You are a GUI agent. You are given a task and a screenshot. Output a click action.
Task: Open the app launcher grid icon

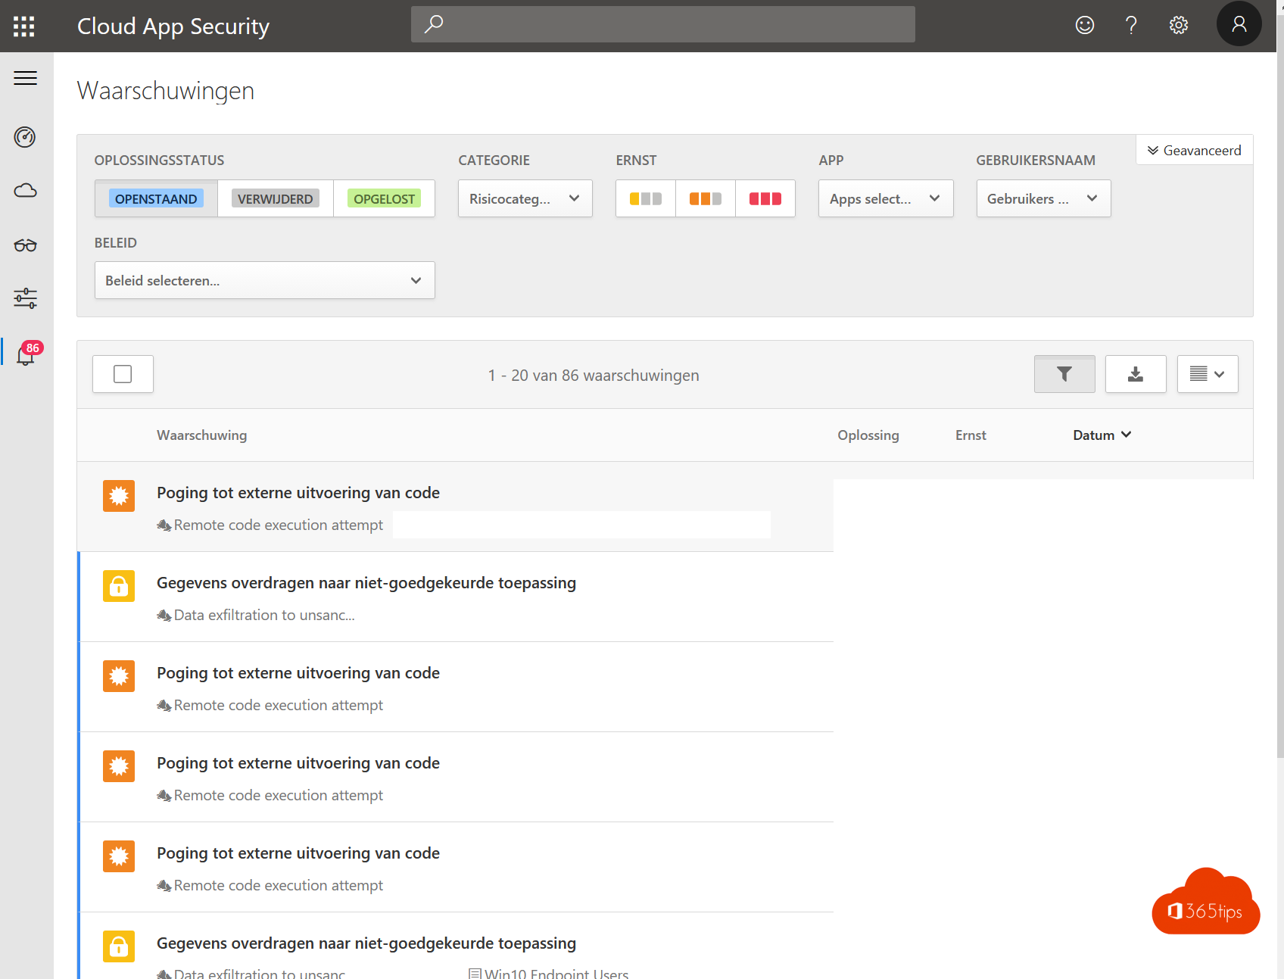coord(24,27)
